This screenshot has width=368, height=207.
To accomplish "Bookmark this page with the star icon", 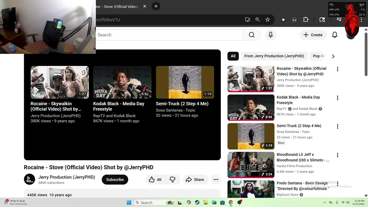I will (268, 20).
